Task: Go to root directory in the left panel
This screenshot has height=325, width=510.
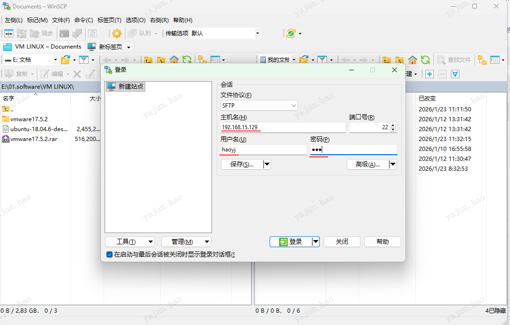Action: pyautogui.click(x=161, y=60)
